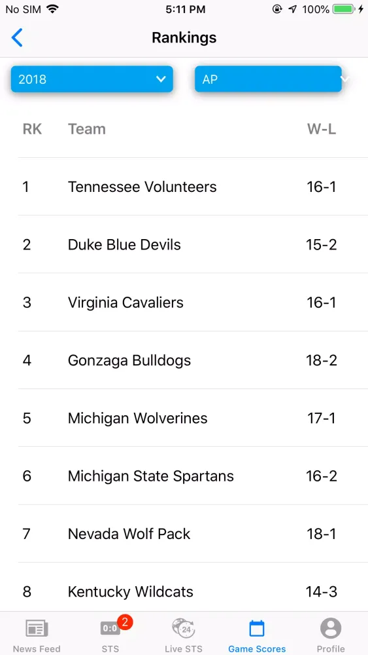Open the News Feed tab icon
Image resolution: width=368 pixels, height=655 pixels.
point(37,629)
